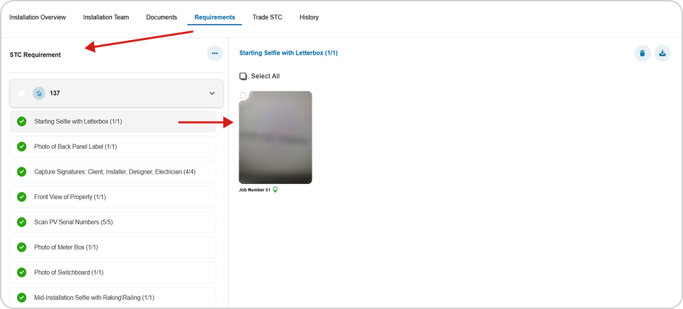Open the Trade STC tab

(268, 17)
